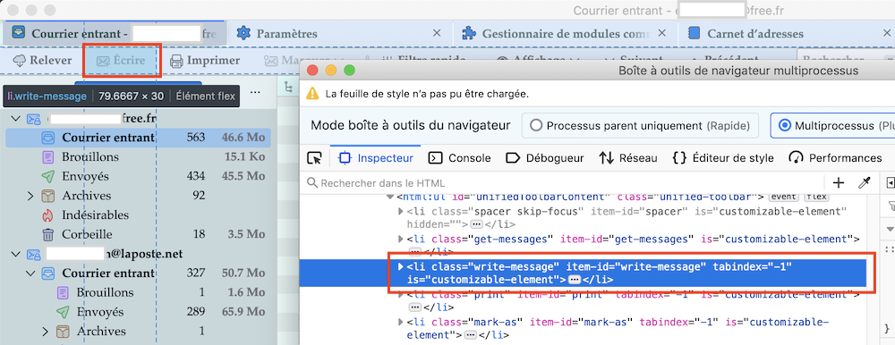The image size is (895, 345).
Task: Expand Archives folder under laposte.net account
Action: (x=46, y=332)
